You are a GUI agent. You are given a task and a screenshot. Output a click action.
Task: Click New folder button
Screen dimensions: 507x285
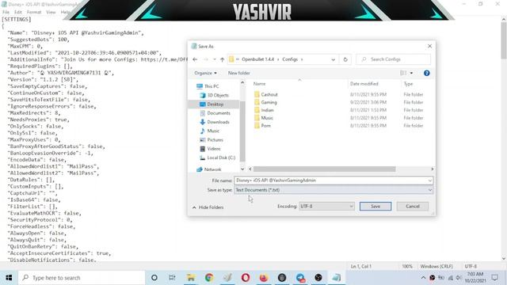(x=238, y=73)
